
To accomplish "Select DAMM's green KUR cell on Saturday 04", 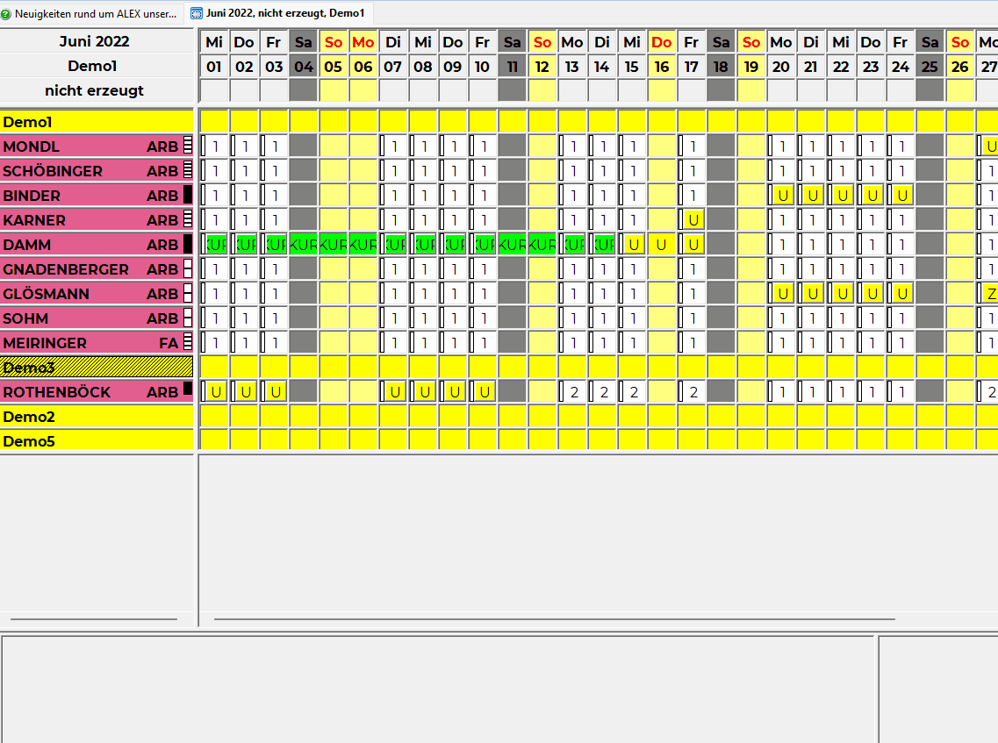I will 304,245.
